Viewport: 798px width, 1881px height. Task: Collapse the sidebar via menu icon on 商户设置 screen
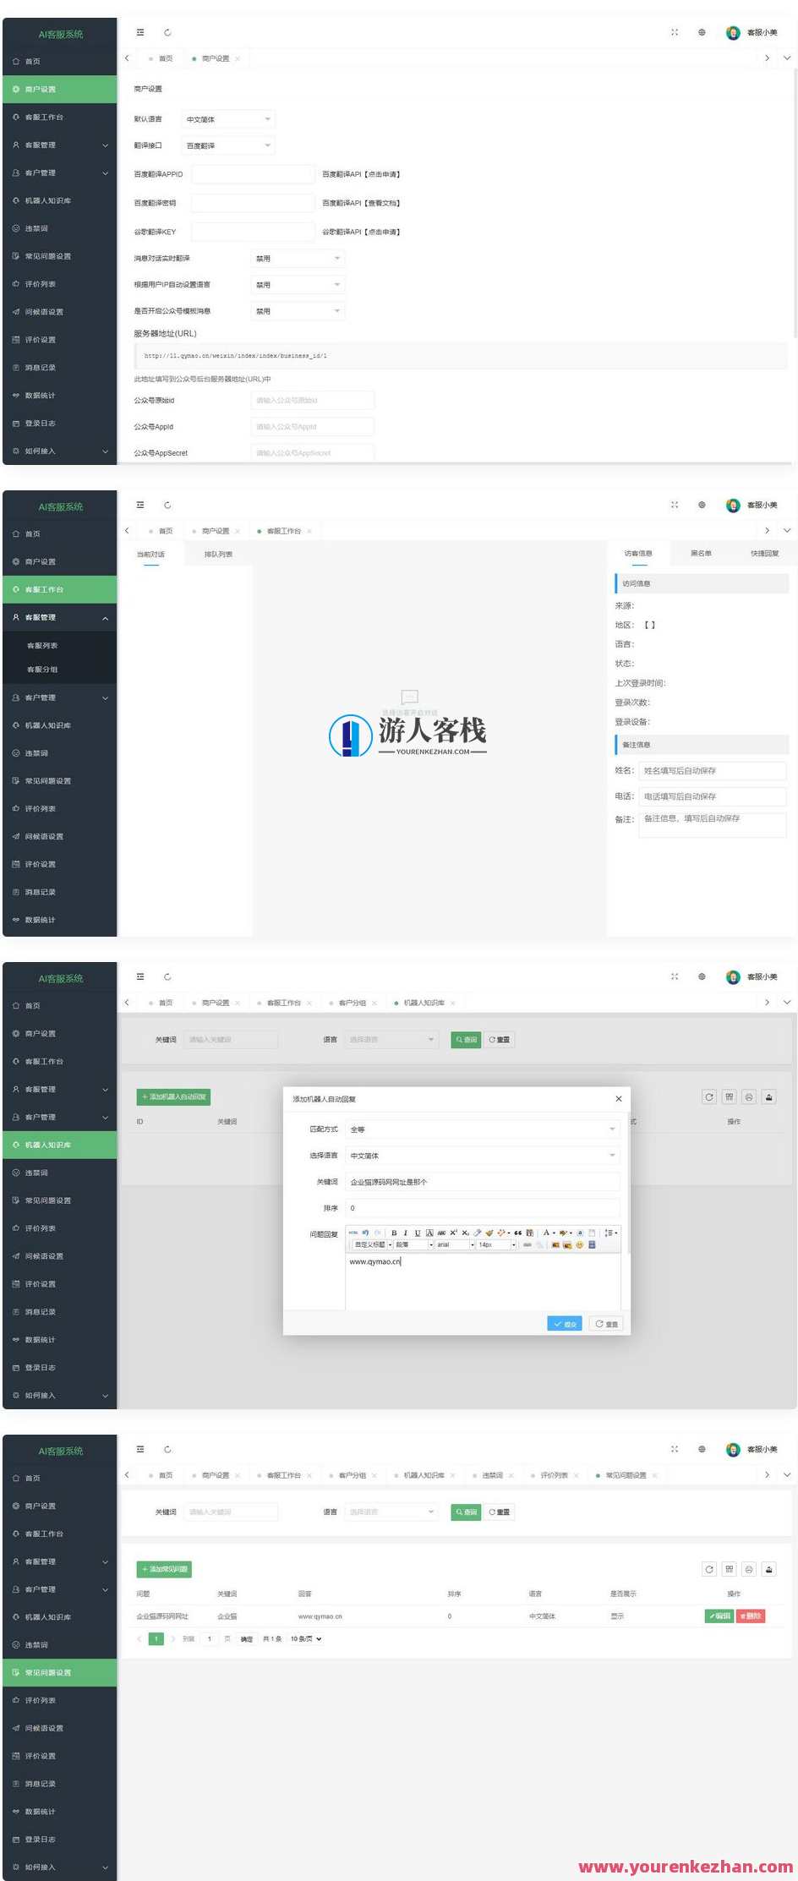tap(140, 32)
